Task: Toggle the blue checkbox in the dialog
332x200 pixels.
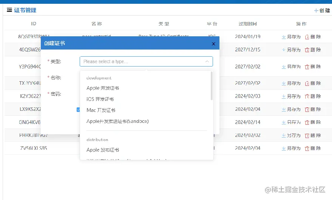Action: coord(78,110)
